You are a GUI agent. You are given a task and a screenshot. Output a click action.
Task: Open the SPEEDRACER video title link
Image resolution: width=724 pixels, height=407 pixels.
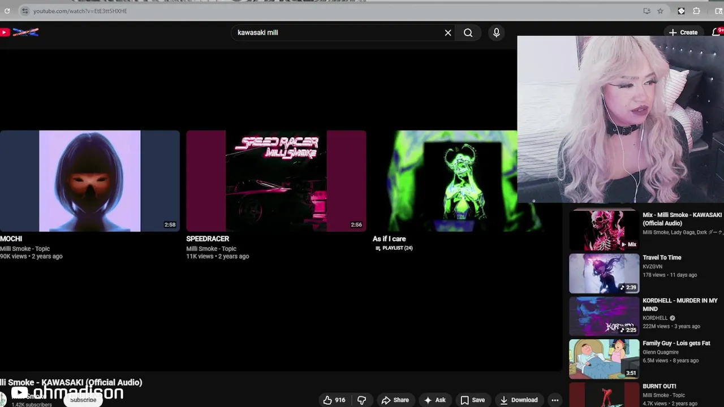(x=208, y=239)
